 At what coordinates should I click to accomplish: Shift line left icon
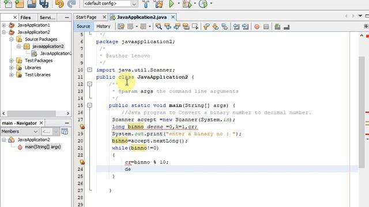tap(236, 26)
